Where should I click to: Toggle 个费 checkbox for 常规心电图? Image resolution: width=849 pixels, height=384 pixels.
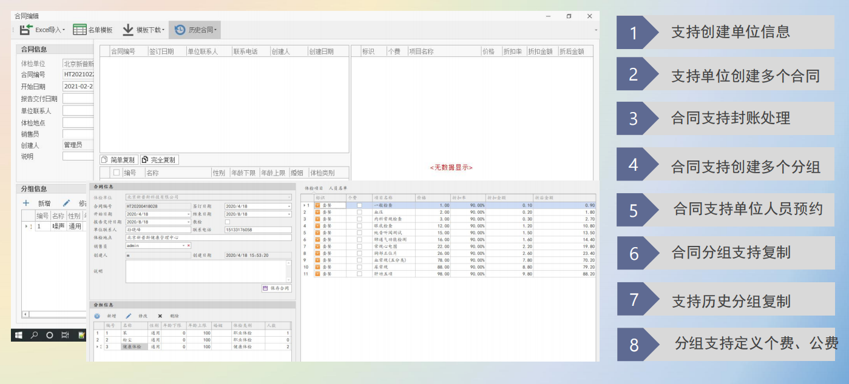359,247
